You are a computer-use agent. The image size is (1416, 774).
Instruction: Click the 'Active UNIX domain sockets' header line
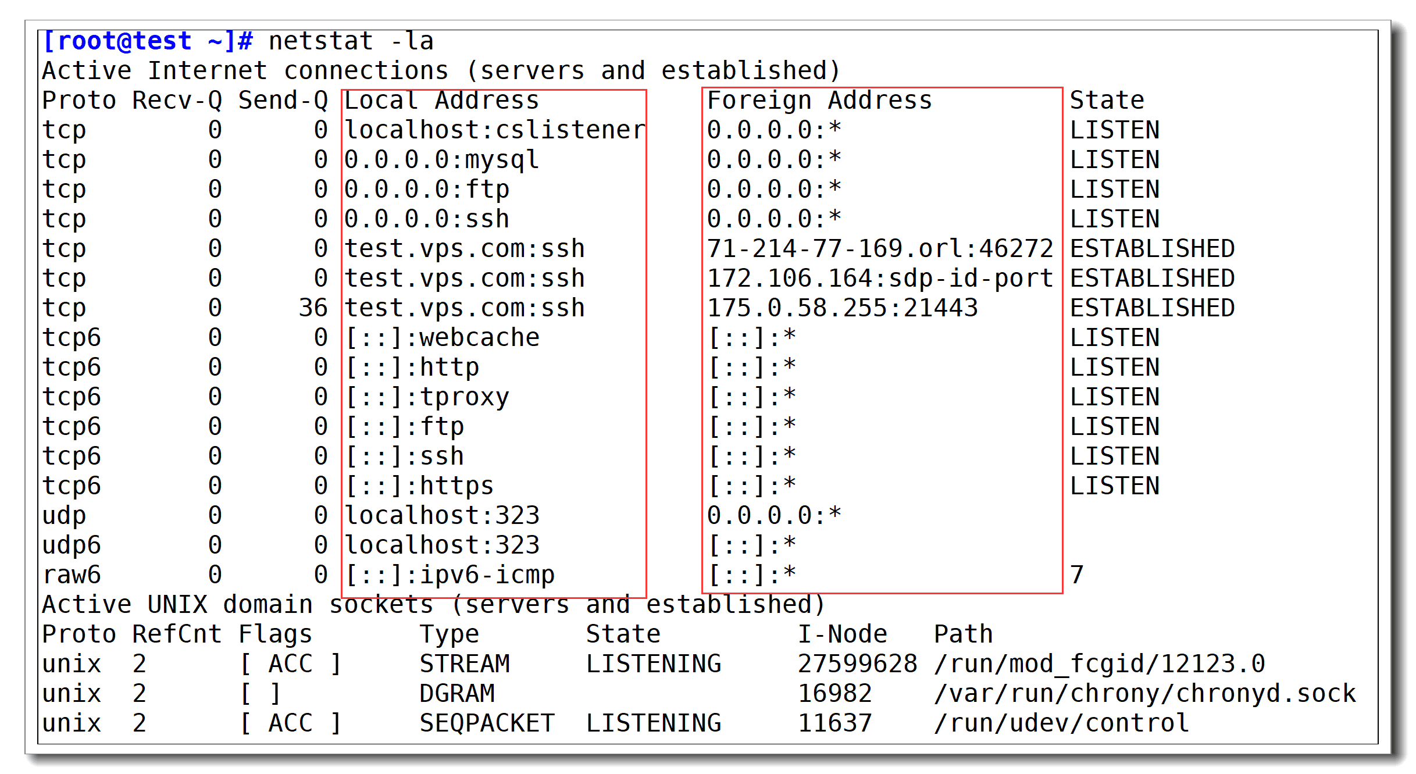coord(433,605)
